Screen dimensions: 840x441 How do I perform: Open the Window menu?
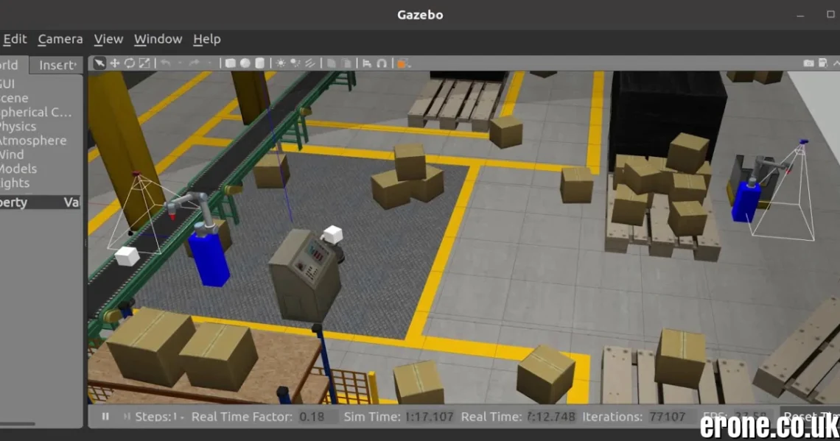[x=158, y=39]
